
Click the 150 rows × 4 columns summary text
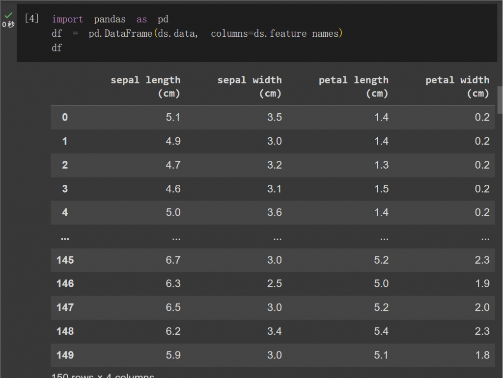pos(103,375)
